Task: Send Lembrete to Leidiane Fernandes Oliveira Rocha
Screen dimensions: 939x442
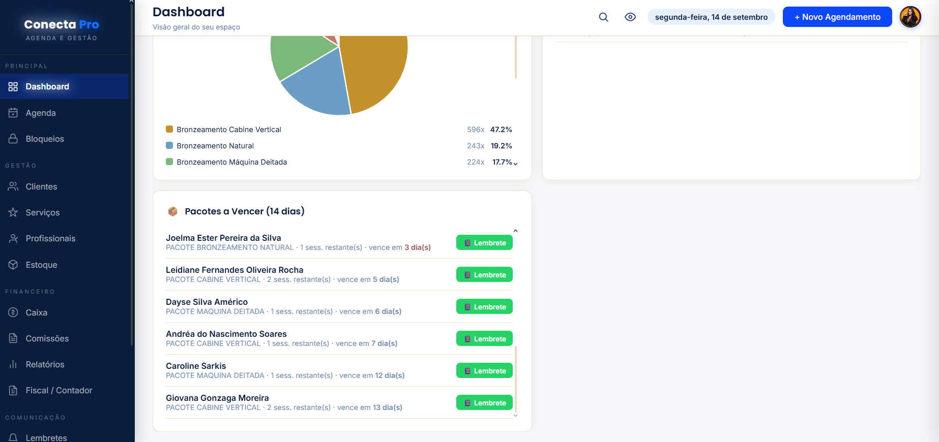Action: [x=484, y=275]
